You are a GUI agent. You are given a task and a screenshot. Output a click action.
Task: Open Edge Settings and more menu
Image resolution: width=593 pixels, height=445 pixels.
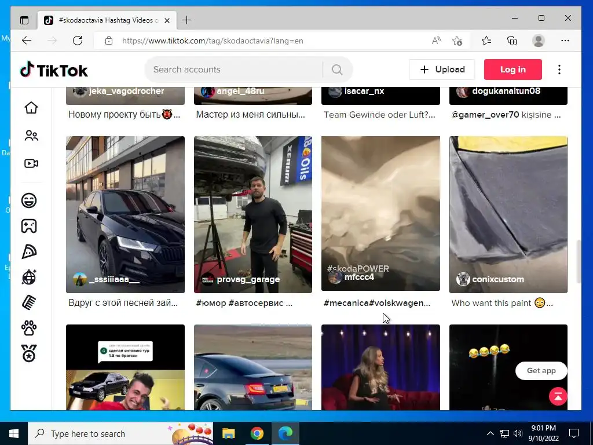[x=565, y=41]
